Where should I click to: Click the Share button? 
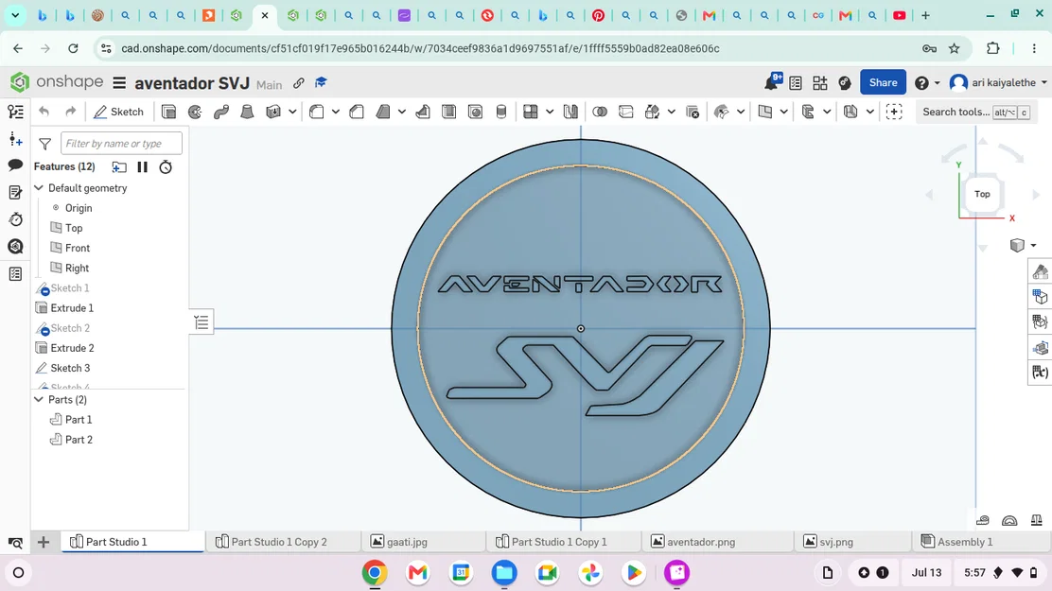883,82
